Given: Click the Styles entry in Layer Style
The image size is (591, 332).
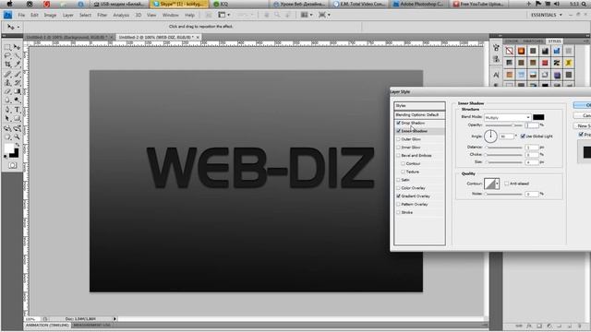Looking at the screenshot, I should 419,106.
